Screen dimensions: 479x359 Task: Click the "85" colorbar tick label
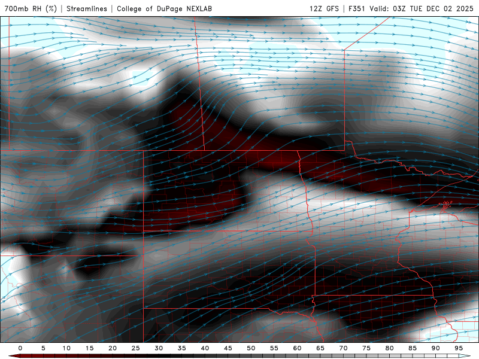tap(413, 348)
